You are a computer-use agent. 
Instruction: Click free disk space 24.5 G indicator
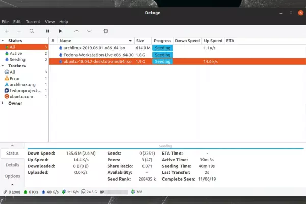(x=89, y=192)
